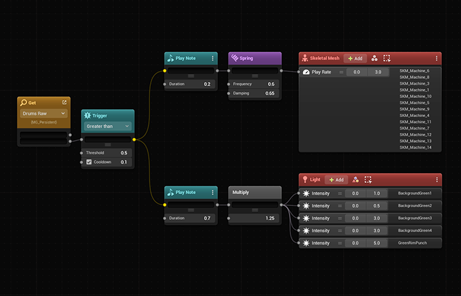Collapse handle under Spring node input
Viewport: 461px width, 296px height.
click(255, 76)
